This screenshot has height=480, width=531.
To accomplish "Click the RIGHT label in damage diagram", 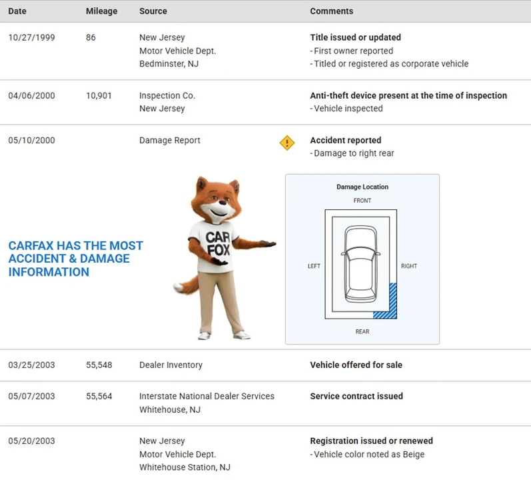I will [409, 266].
